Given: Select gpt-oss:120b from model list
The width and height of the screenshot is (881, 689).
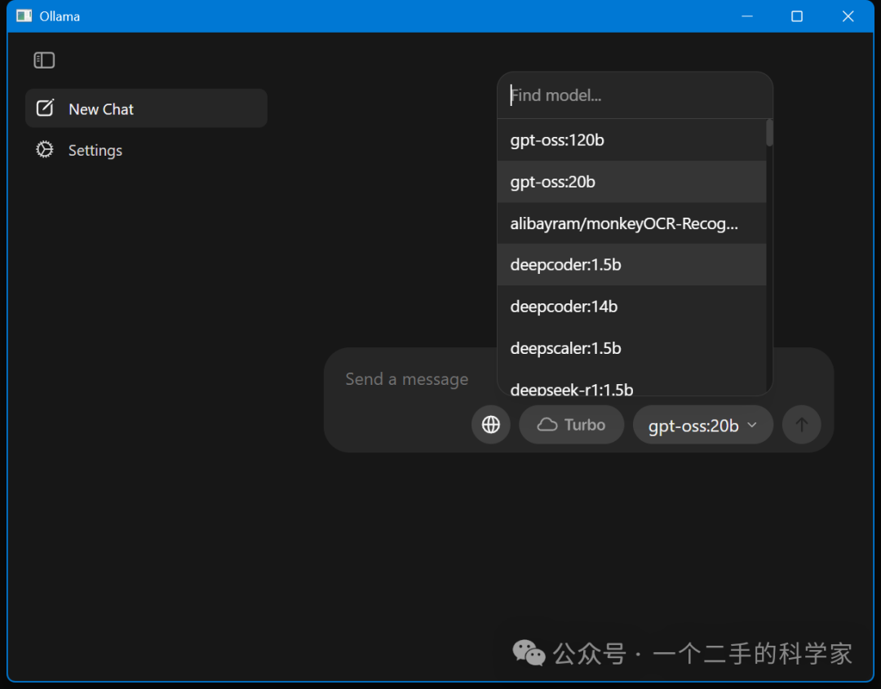Looking at the screenshot, I should 631,139.
